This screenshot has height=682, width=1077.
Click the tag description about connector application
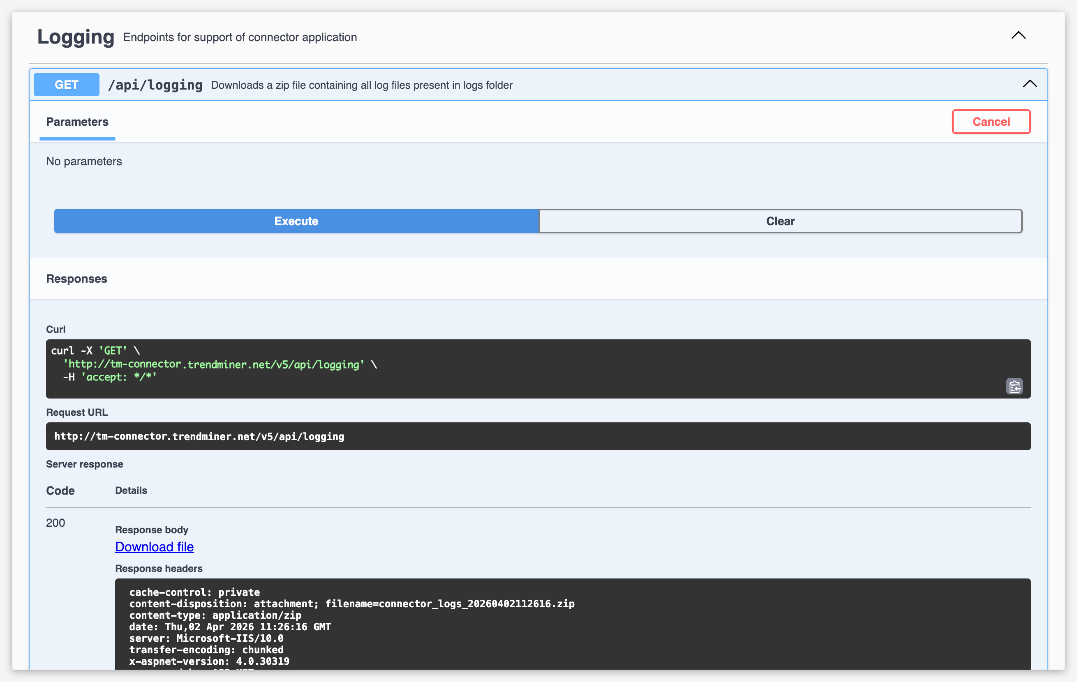(240, 37)
